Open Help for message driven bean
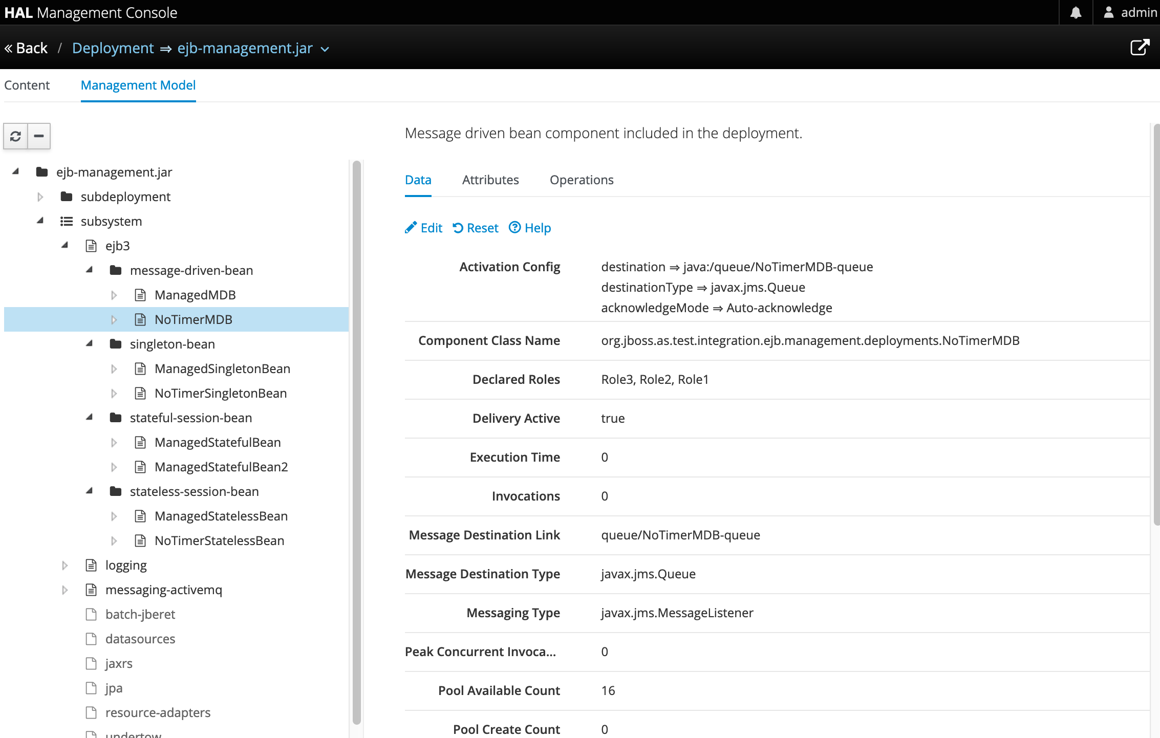Image resolution: width=1160 pixels, height=738 pixels. point(514,227)
